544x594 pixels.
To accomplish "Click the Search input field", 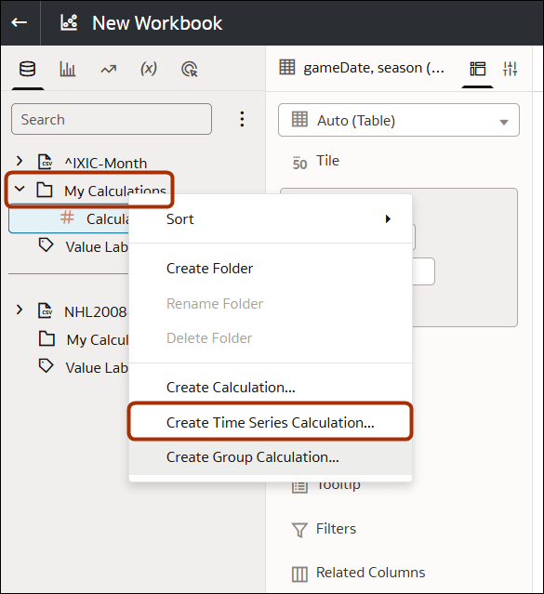I will click(x=112, y=119).
